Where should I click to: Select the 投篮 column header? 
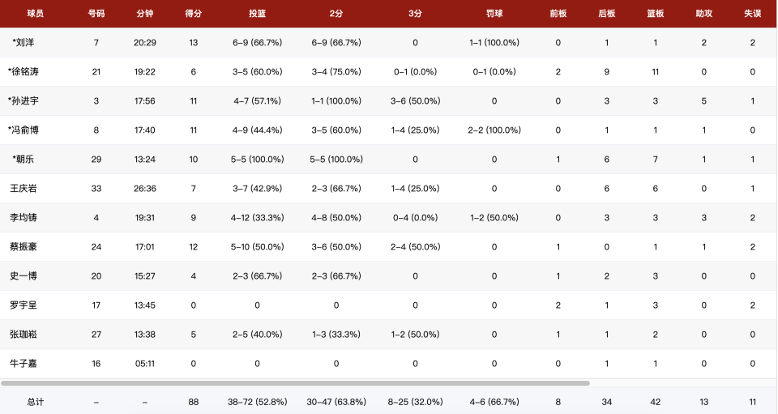(x=257, y=14)
